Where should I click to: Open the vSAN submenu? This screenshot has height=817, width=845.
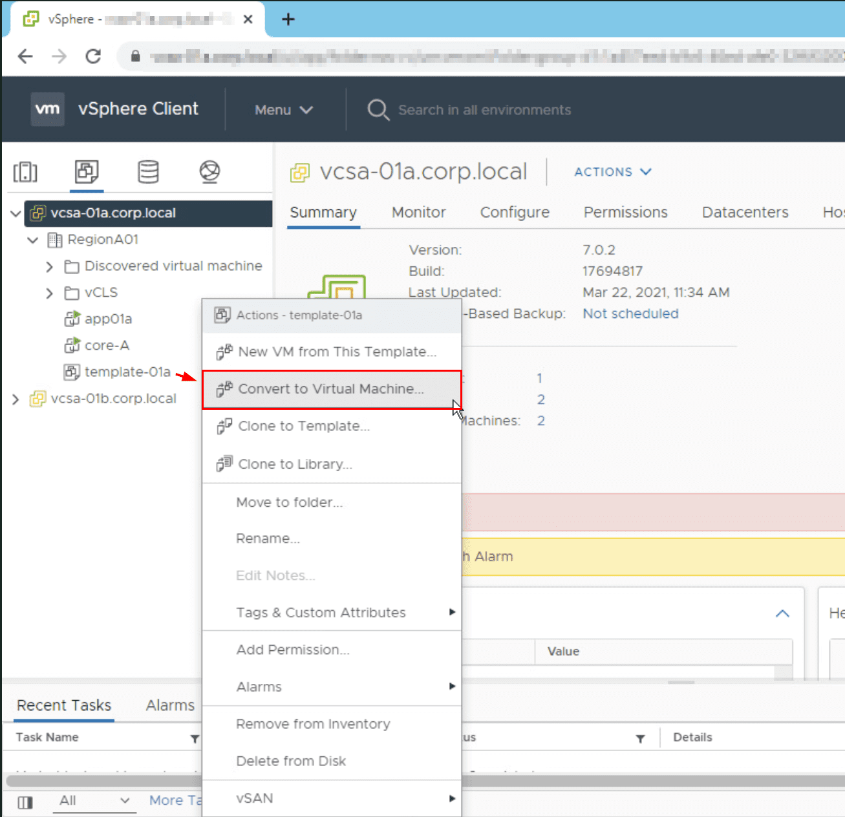pos(332,798)
